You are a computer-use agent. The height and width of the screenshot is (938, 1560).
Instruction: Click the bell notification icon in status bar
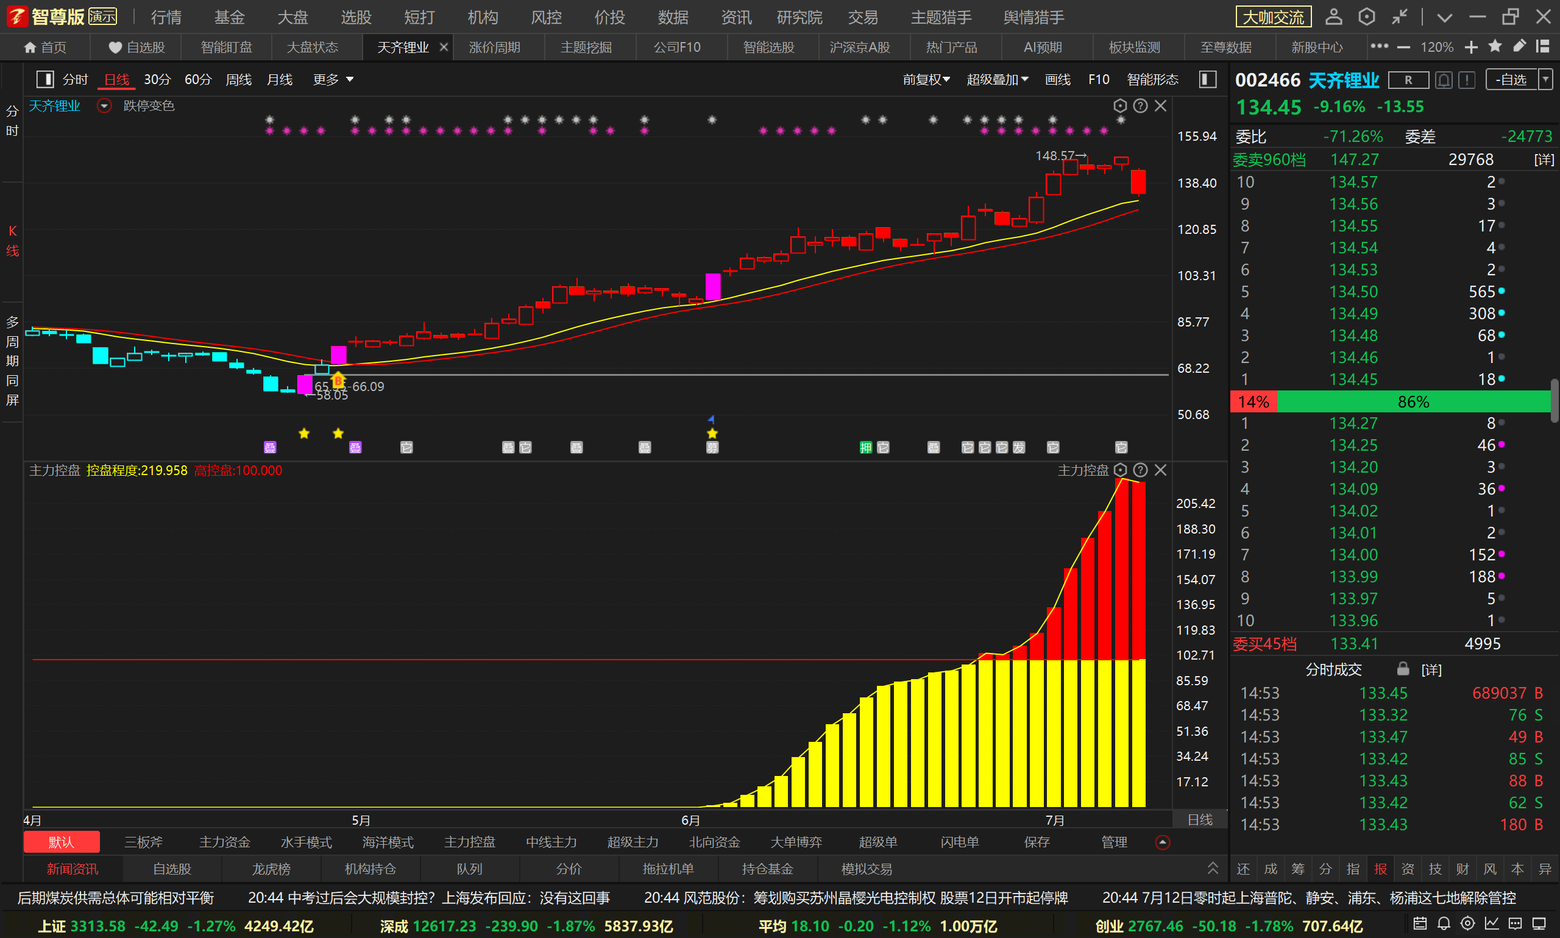click(1444, 923)
